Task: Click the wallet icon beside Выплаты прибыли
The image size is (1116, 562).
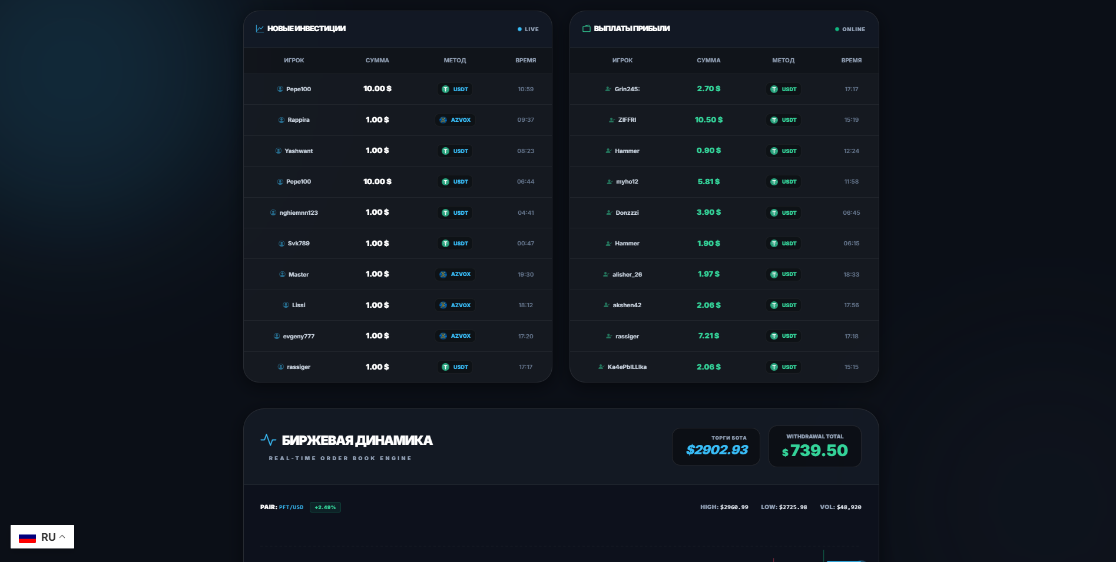Action: pos(587,28)
